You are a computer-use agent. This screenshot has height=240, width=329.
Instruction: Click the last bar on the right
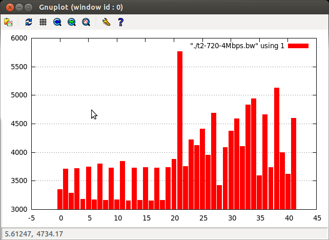pos(294,164)
